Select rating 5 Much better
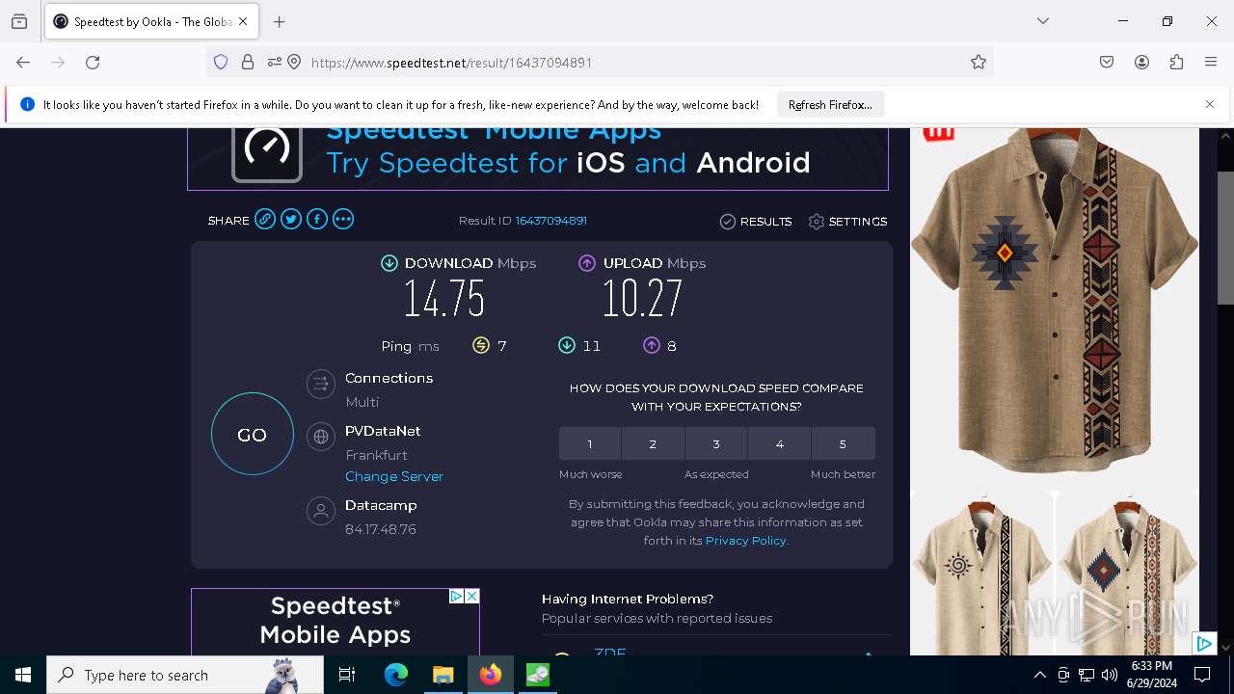The height and width of the screenshot is (694, 1234). (843, 443)
